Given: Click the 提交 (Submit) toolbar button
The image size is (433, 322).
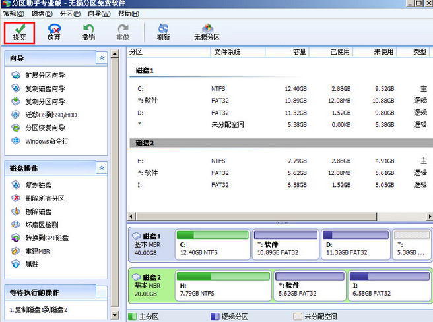Looking at the screenshot, I should coord(19,33).
